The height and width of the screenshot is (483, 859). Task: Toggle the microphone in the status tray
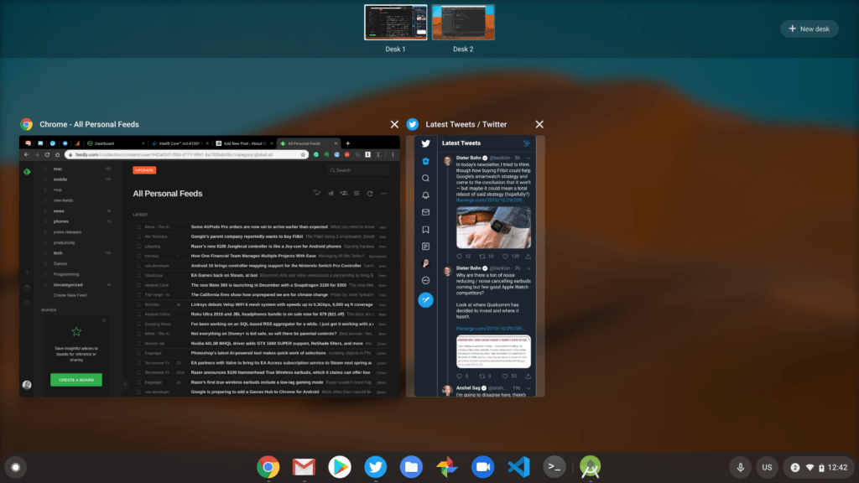click(x=739, y=467)
